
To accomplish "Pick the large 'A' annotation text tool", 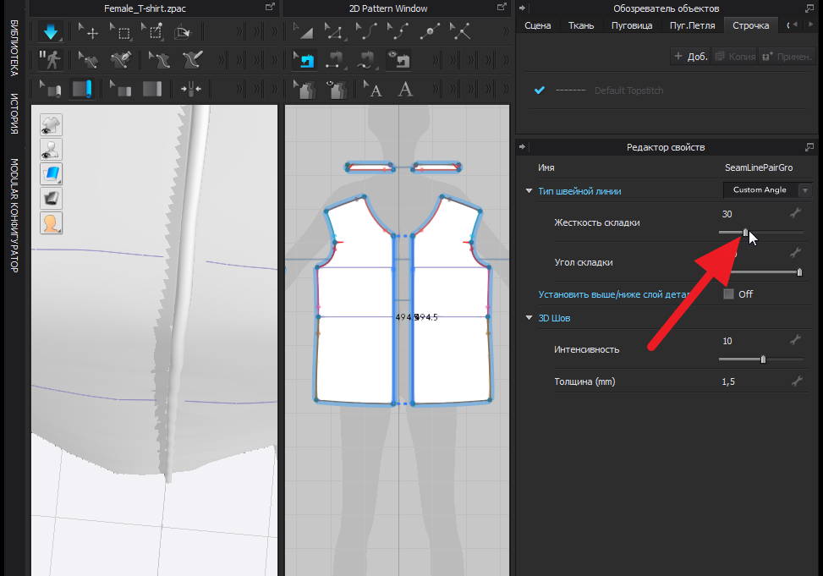I will tap(406, 89).
